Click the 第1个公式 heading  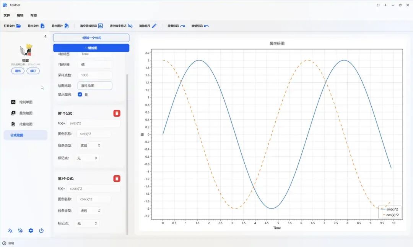tap(66, 113)
